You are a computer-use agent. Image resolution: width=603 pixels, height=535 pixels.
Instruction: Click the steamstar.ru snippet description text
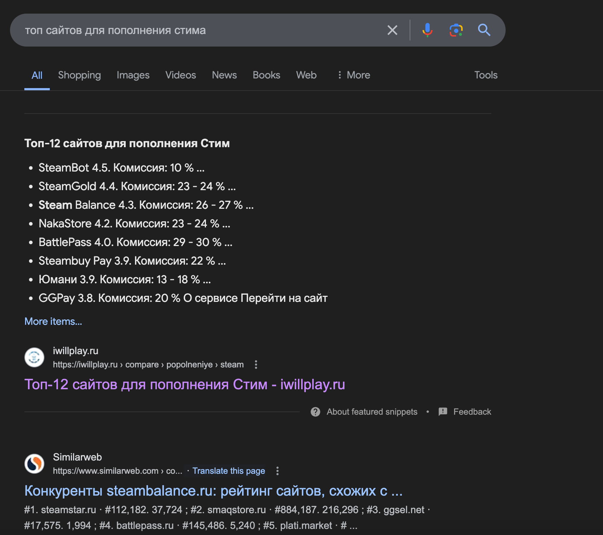(x=227, y=517)
